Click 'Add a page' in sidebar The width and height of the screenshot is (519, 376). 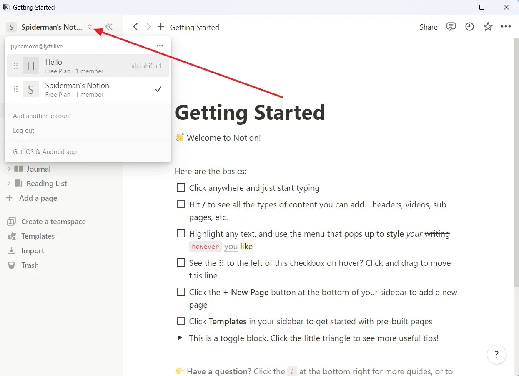click(x=38, y=198)
